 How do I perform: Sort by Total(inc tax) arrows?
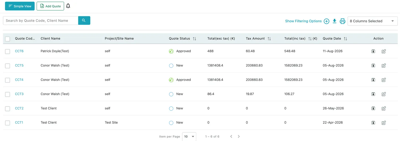(x=310, y=39)
